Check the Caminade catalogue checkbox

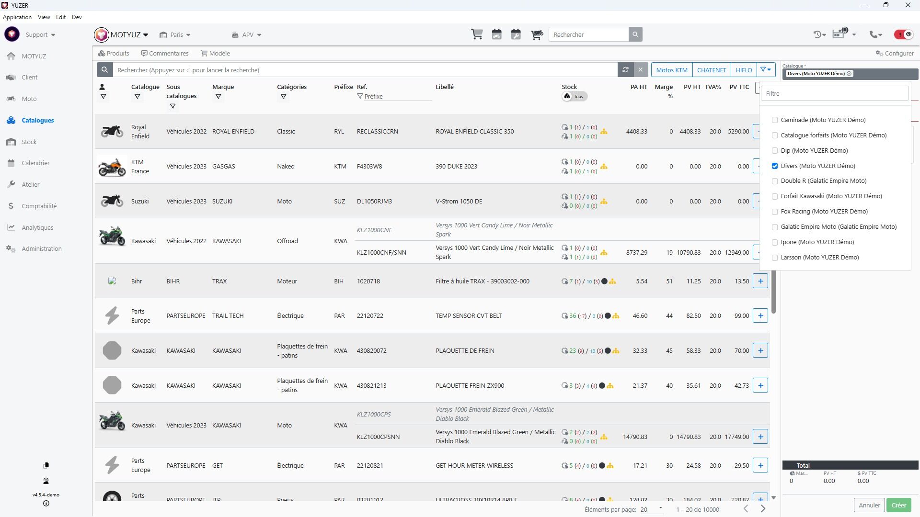point(775,120)
